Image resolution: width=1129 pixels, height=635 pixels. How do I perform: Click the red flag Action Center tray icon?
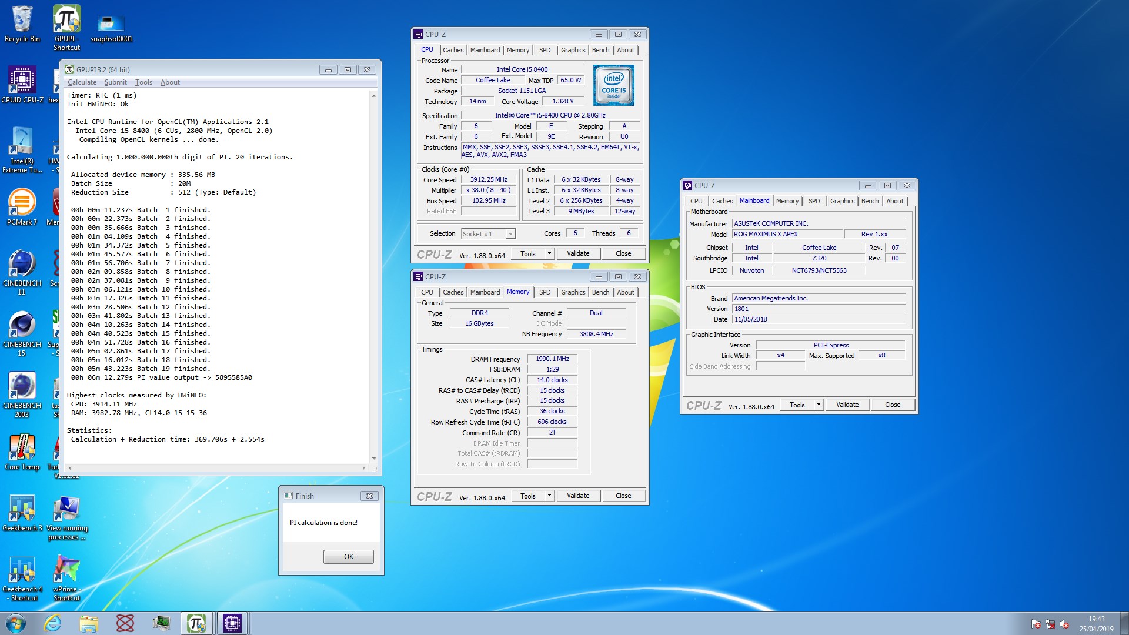point(1036,624)
